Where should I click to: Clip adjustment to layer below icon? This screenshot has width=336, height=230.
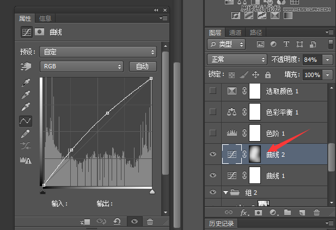click(x=85, y=222)
